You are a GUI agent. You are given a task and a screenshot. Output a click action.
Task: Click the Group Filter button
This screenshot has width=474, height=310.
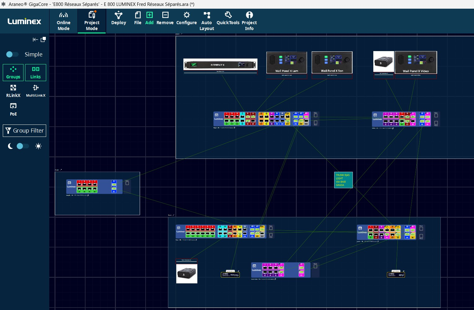tap(24, 131)
